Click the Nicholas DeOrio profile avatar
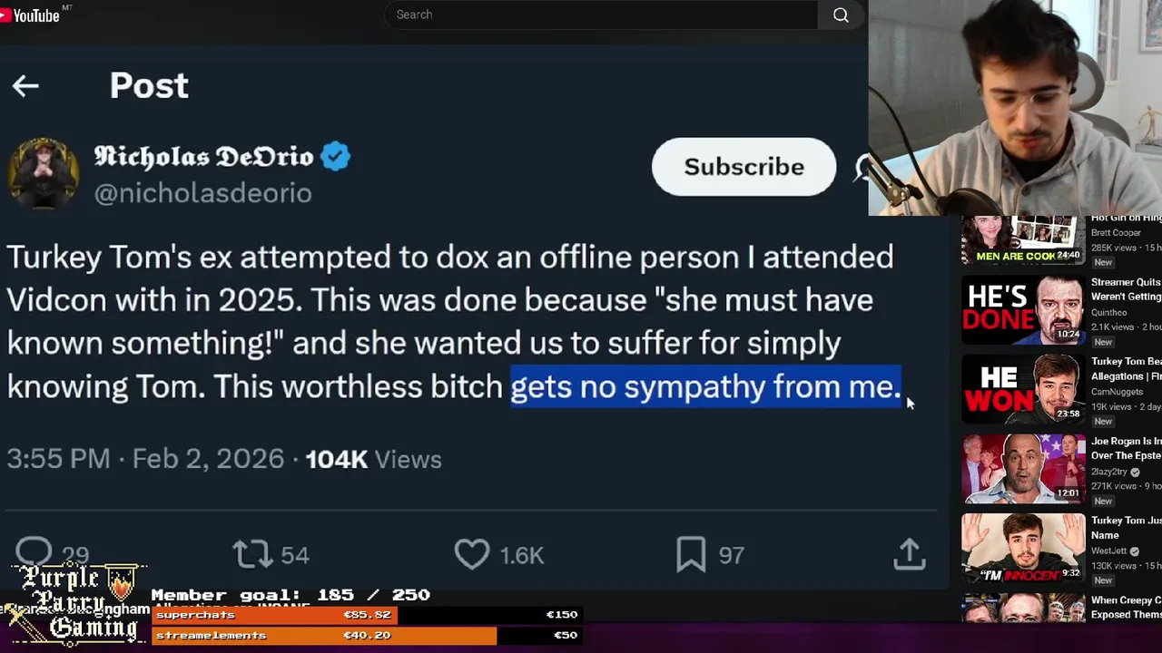1162x653 pixels. (x=43, y=173)
